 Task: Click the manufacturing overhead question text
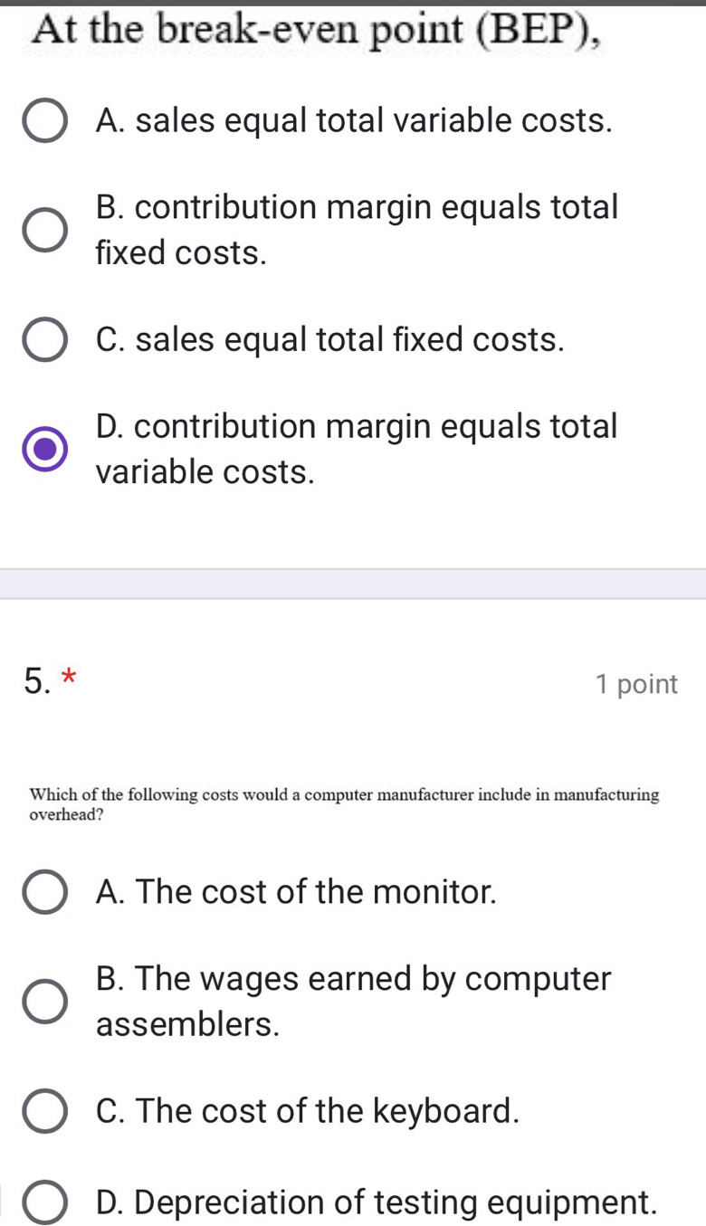(344, 803)
